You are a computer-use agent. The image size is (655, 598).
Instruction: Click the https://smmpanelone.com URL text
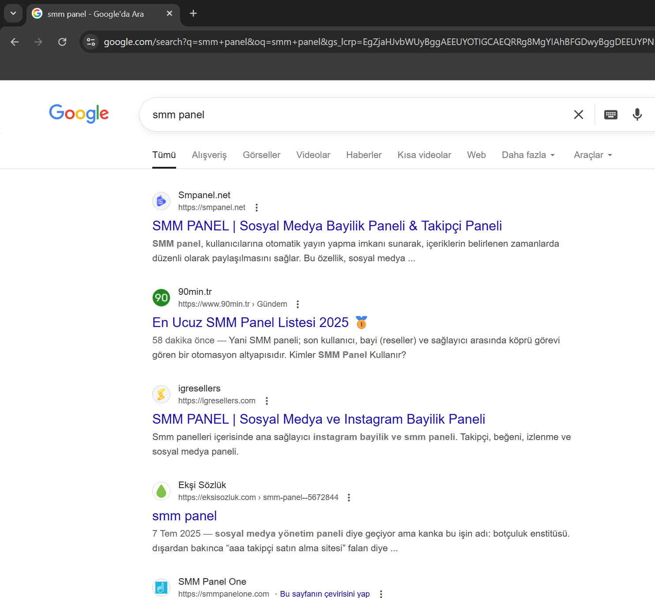[224, 594]
